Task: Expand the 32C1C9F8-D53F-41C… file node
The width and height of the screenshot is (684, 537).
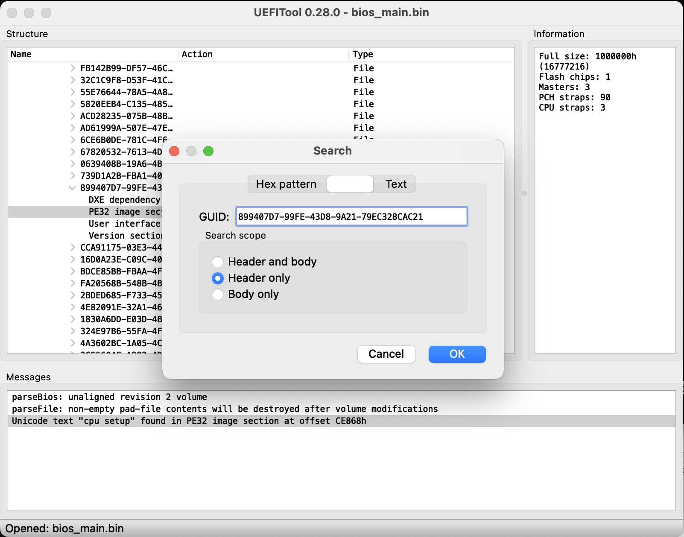Action: (x=73, y=80)
